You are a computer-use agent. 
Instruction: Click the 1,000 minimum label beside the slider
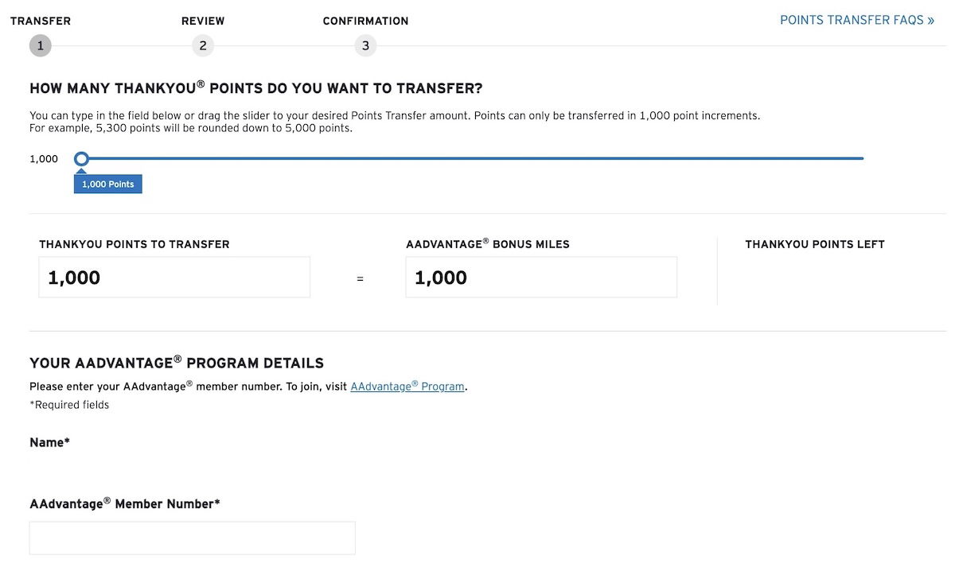[44, 158]
